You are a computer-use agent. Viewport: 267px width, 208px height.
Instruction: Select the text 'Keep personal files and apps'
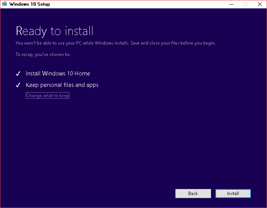point(62,85)
